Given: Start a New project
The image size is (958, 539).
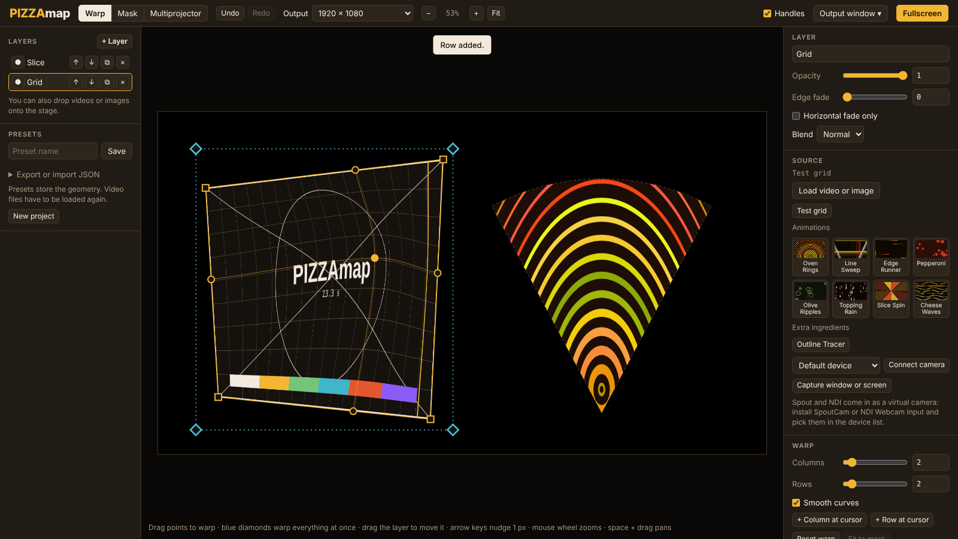Looking at the screenshot, I should click(34, 216).
